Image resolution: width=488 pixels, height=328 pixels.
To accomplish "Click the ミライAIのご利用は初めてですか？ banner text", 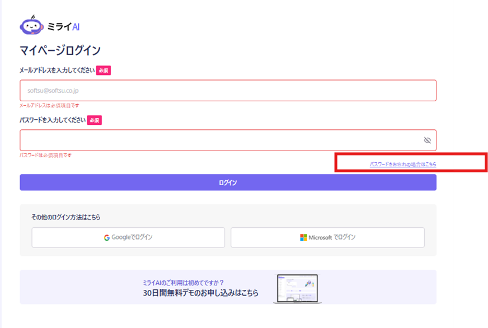I will tap(187, 283).
